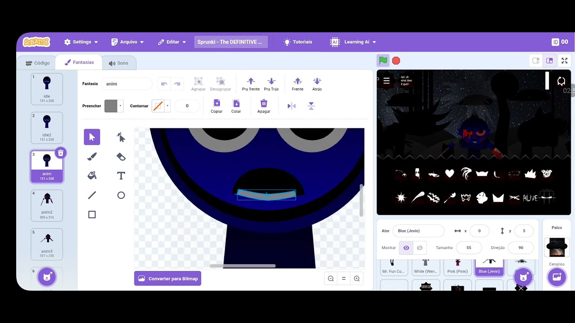Click the Direção direction field
The image size is (575, 323).
pyautogui.click(x=521, y=248)
